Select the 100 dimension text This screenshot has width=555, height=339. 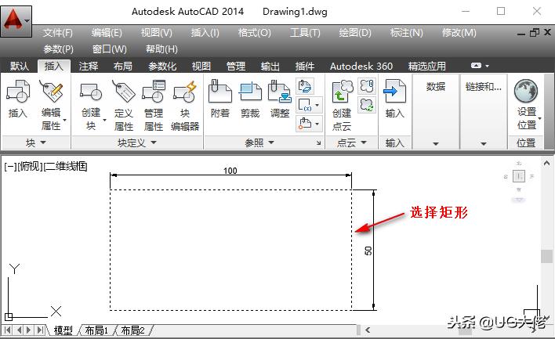pyautogui.click(x=230, y=171)
